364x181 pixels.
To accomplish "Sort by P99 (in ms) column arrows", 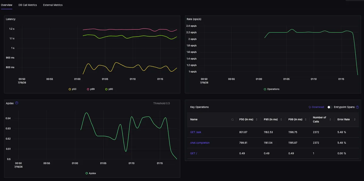I will coord(306,119).
